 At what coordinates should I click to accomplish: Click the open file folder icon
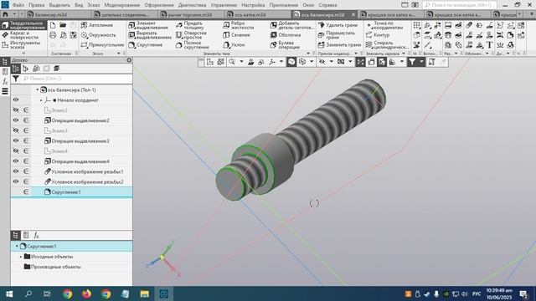click(63, 25)
